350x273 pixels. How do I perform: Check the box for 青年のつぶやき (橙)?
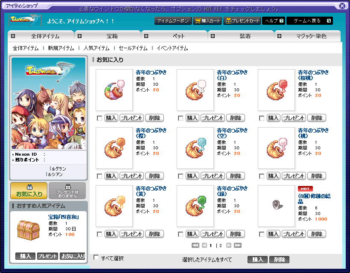pyautogui.click(x=99, y=176)
